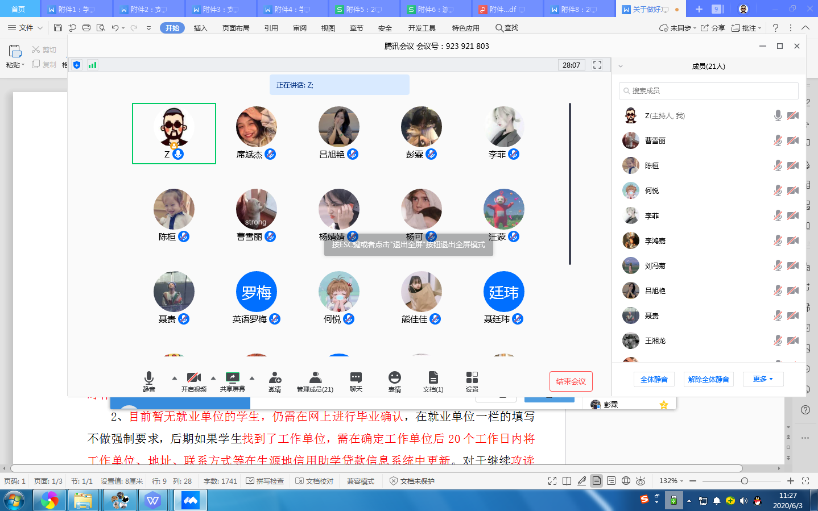Click the share screen icon
Image resolution: width=818 pixels, height=511 pixels.
232,378
